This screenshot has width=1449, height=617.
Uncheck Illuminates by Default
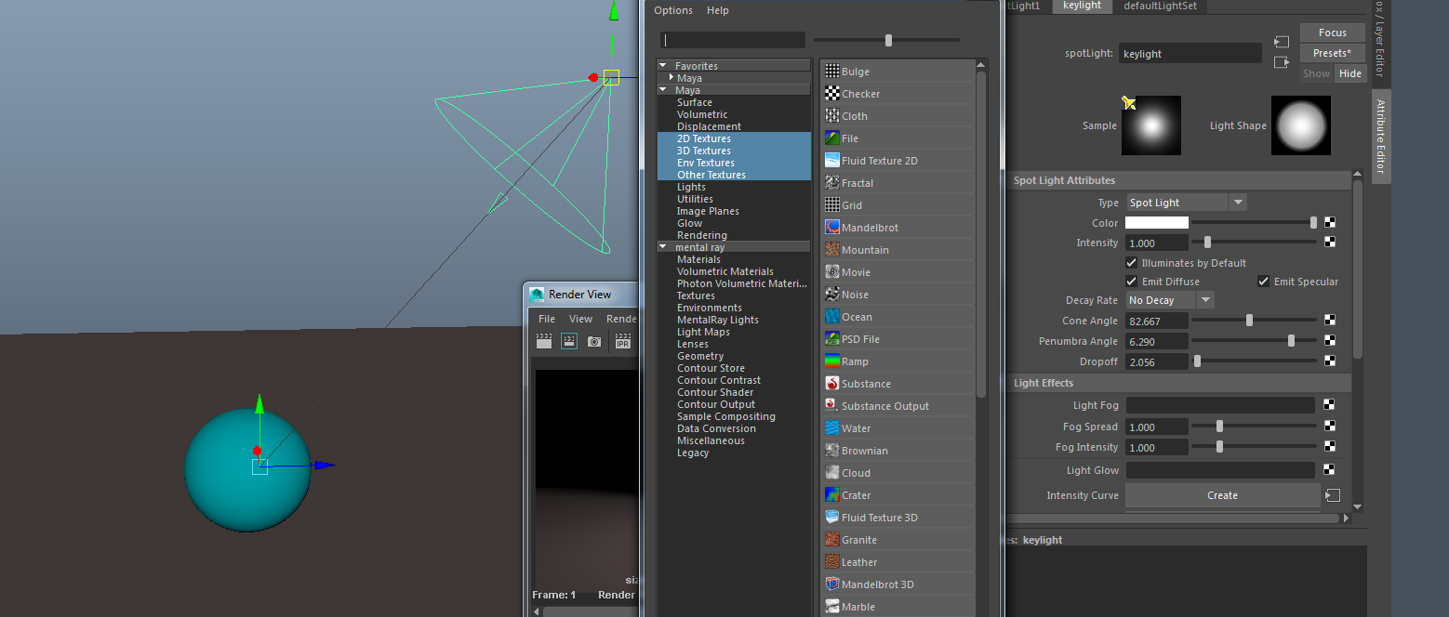pos(1131,263)
